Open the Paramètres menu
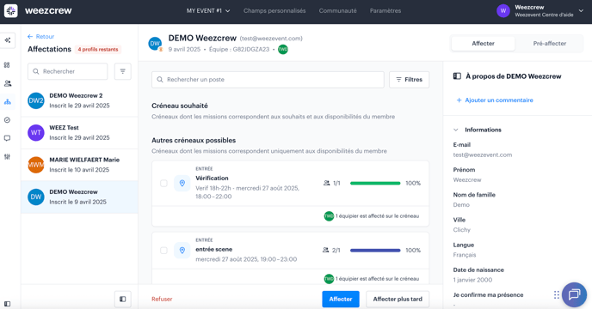 coord(385,11)
